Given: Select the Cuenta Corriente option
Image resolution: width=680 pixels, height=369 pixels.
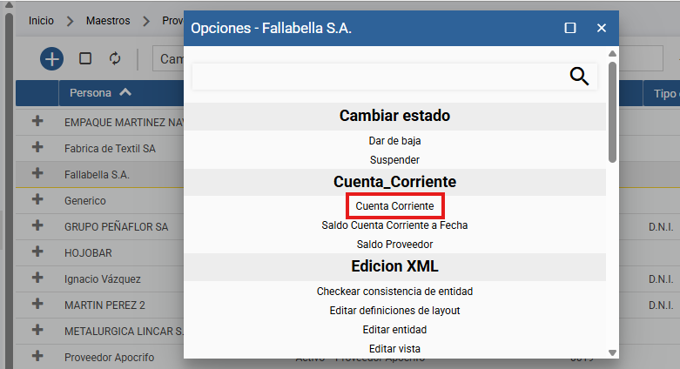Looking at the screenshot, I should tap(394, 206).
